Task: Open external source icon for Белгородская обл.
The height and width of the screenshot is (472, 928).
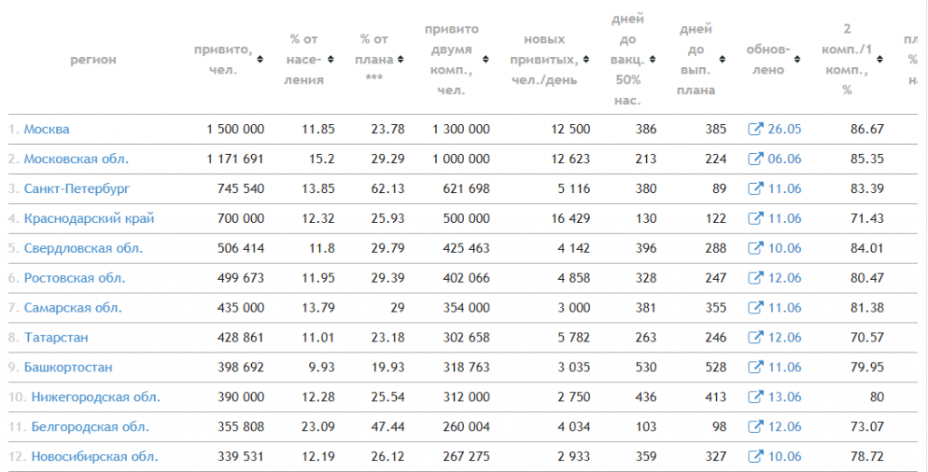Action: pyautogui.click(x=756, y=427)
